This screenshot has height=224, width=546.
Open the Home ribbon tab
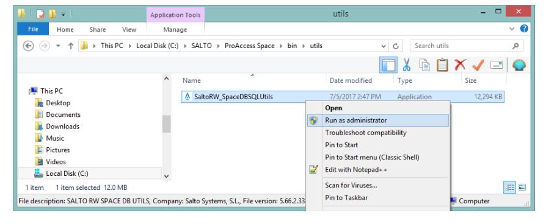(x=65, y=29)
